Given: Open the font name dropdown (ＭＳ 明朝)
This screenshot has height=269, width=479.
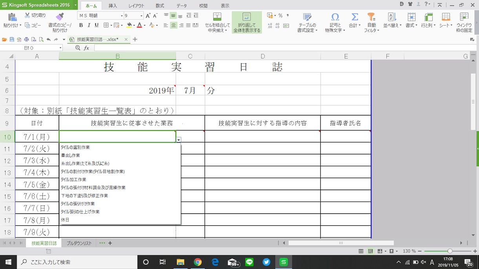Looking at the screenshot, I should pyautogui.click(x=122, y=16).
